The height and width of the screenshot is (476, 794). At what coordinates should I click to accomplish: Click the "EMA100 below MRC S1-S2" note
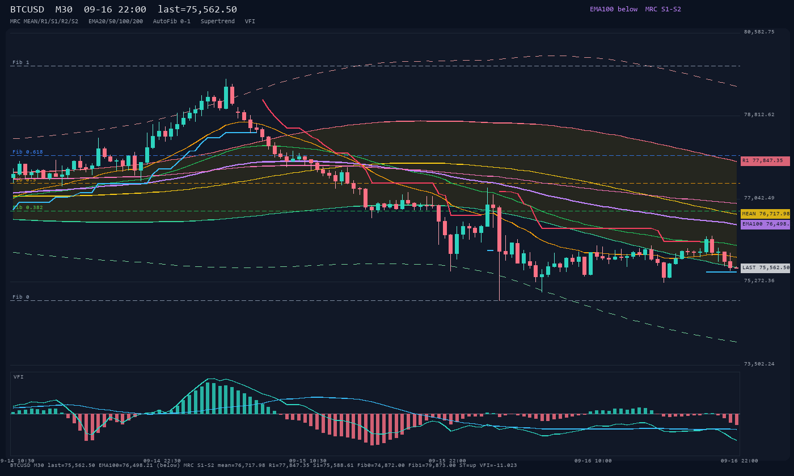(x=635, y=9)
